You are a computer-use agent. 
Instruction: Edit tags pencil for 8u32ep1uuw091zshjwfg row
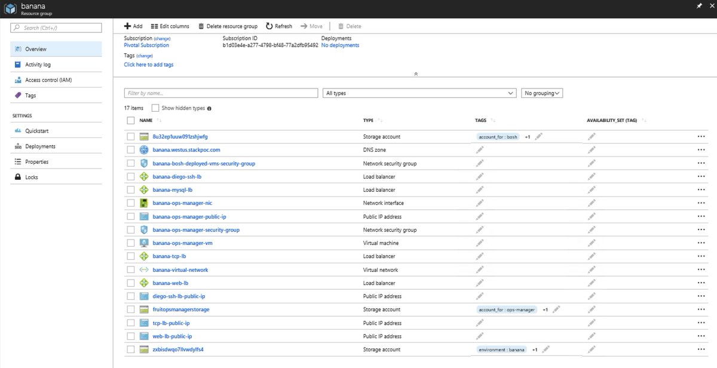[x=539, y=137]
